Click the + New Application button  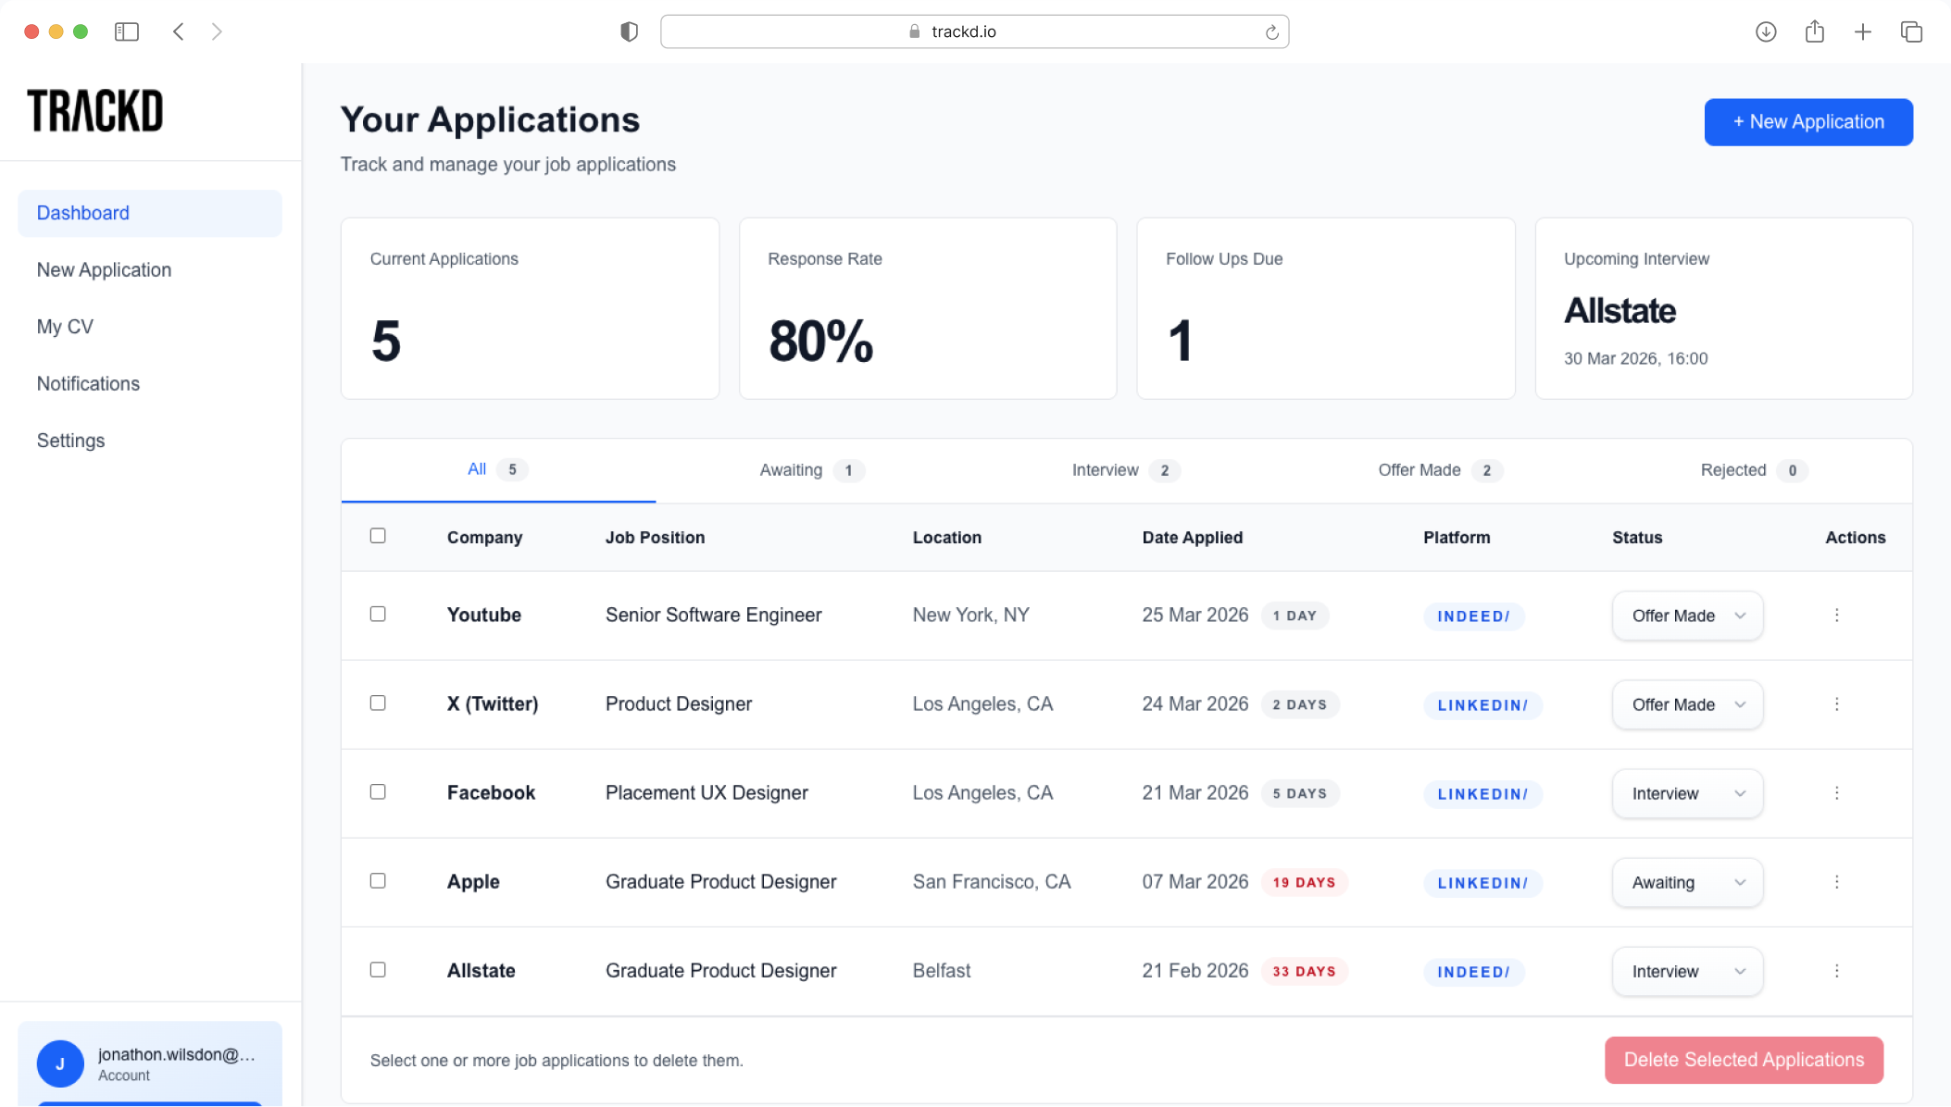(x=1807, y=122)
